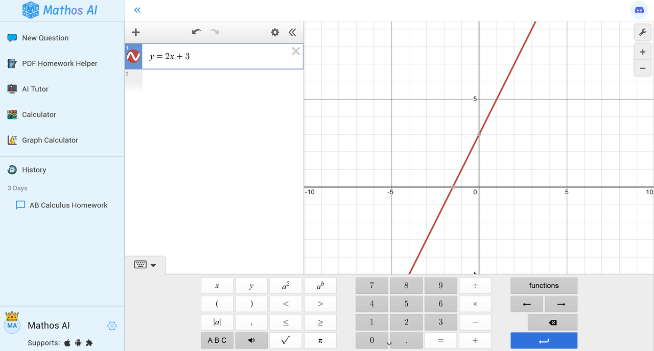Open graph settings wrench icon
Viewport: 654px width, 351px height.
click(642, 32)
